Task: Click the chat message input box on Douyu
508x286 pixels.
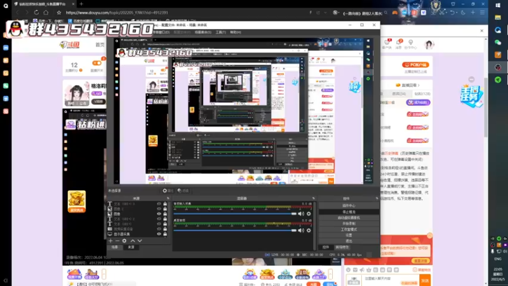Action: pyautogui.click(x=391, y=279)
